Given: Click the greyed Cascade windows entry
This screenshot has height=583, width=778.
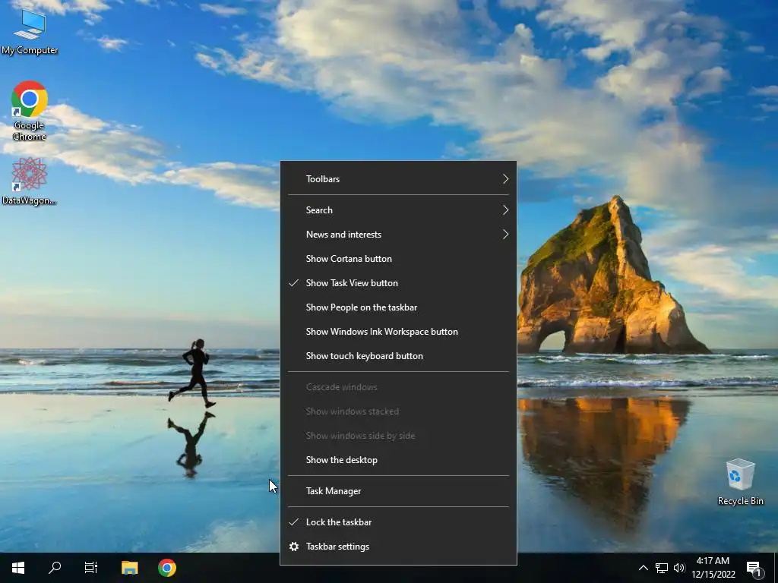Looking at the screenshot, I should [x=398, y=387].
